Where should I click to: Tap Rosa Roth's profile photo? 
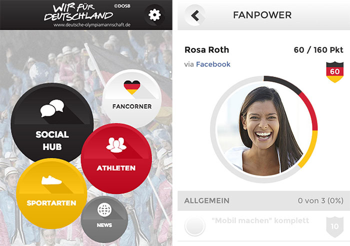pos(263,129)
